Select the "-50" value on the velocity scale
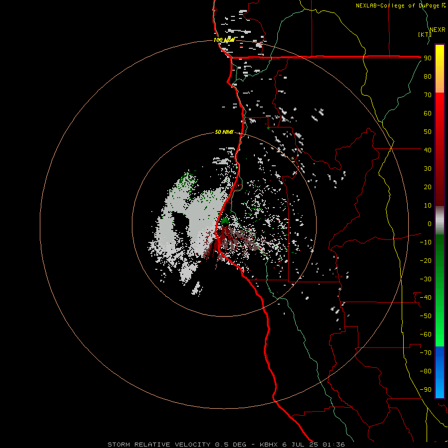This screenshot has height=448, width=448. pos(426,316)
